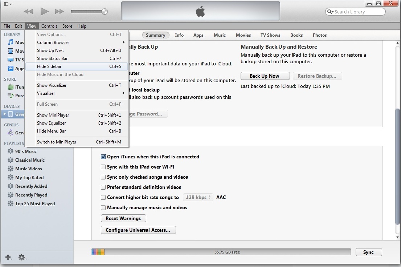Click the Play button

(x=45, y=11)
